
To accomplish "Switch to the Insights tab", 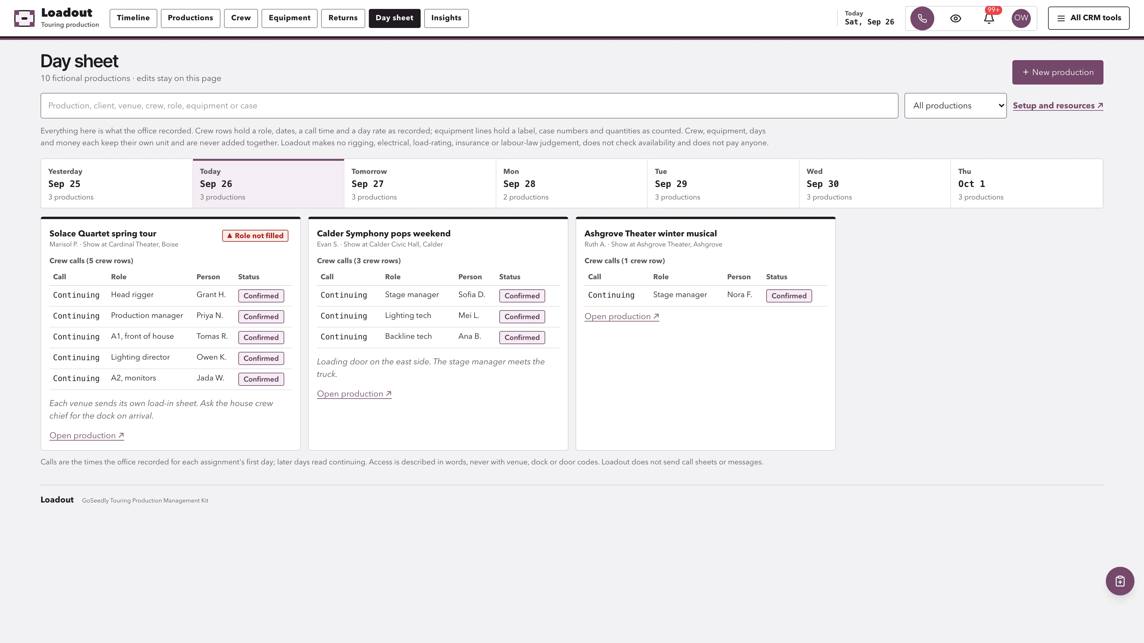I will click(x=446, y=18).
